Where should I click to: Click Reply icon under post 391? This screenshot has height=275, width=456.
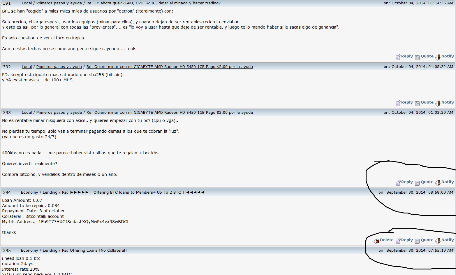coord(398,57)
